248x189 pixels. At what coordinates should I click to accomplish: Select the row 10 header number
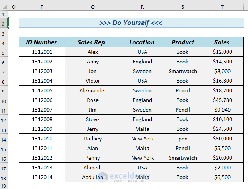point(3,101)
